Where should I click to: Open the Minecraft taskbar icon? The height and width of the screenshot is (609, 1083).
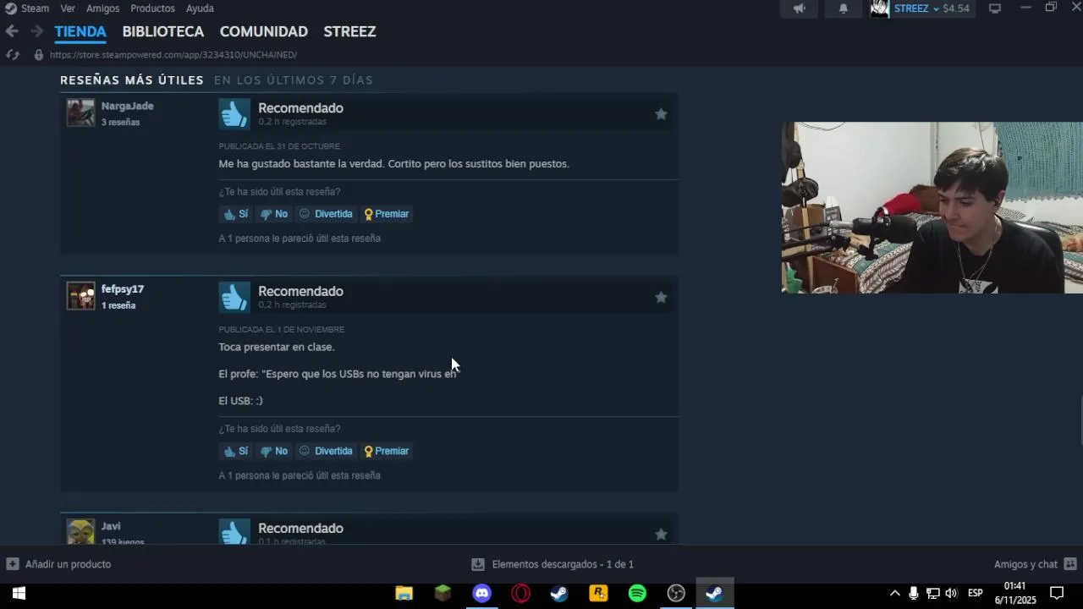(x=443, y=594)
